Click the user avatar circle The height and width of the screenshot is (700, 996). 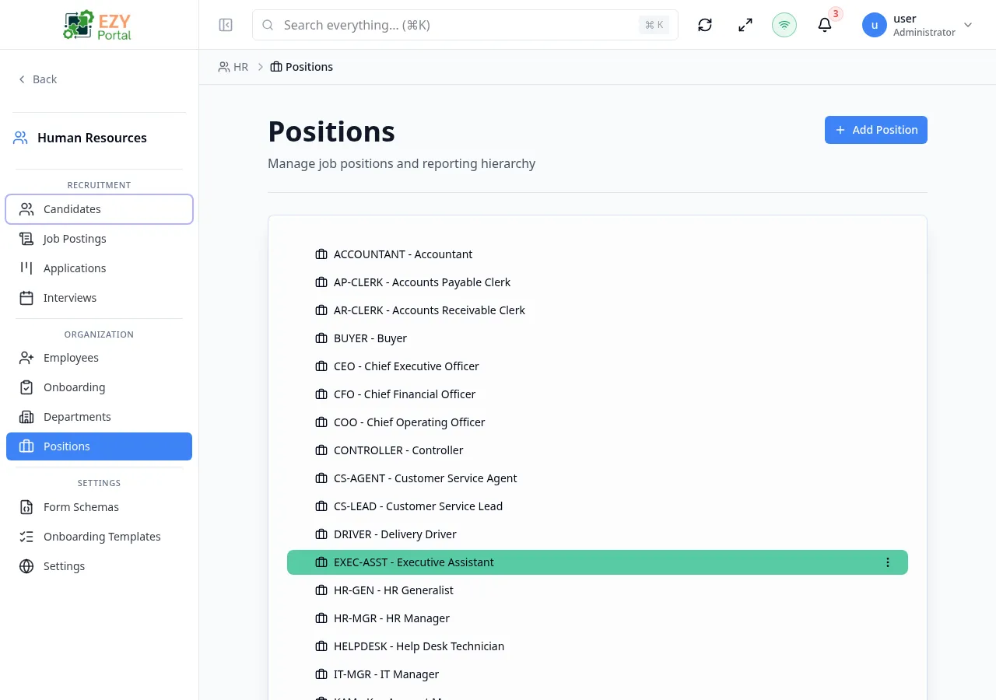(x=875, y=25)
